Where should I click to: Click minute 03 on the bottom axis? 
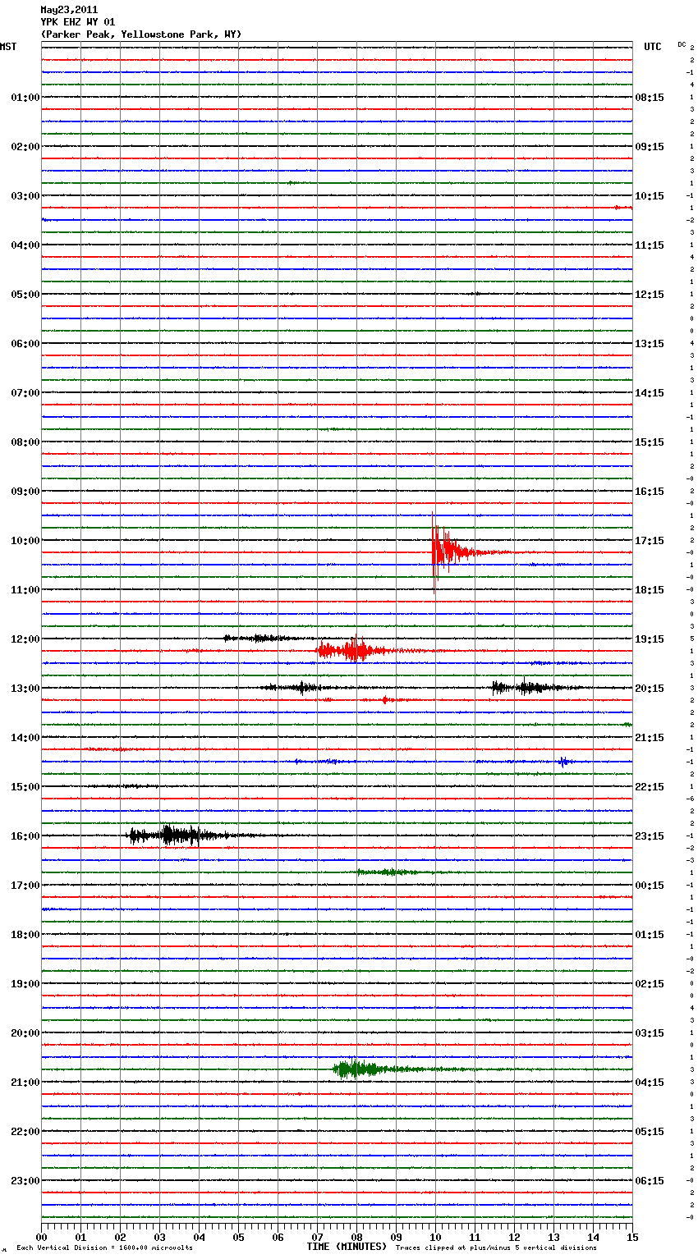160,1237
